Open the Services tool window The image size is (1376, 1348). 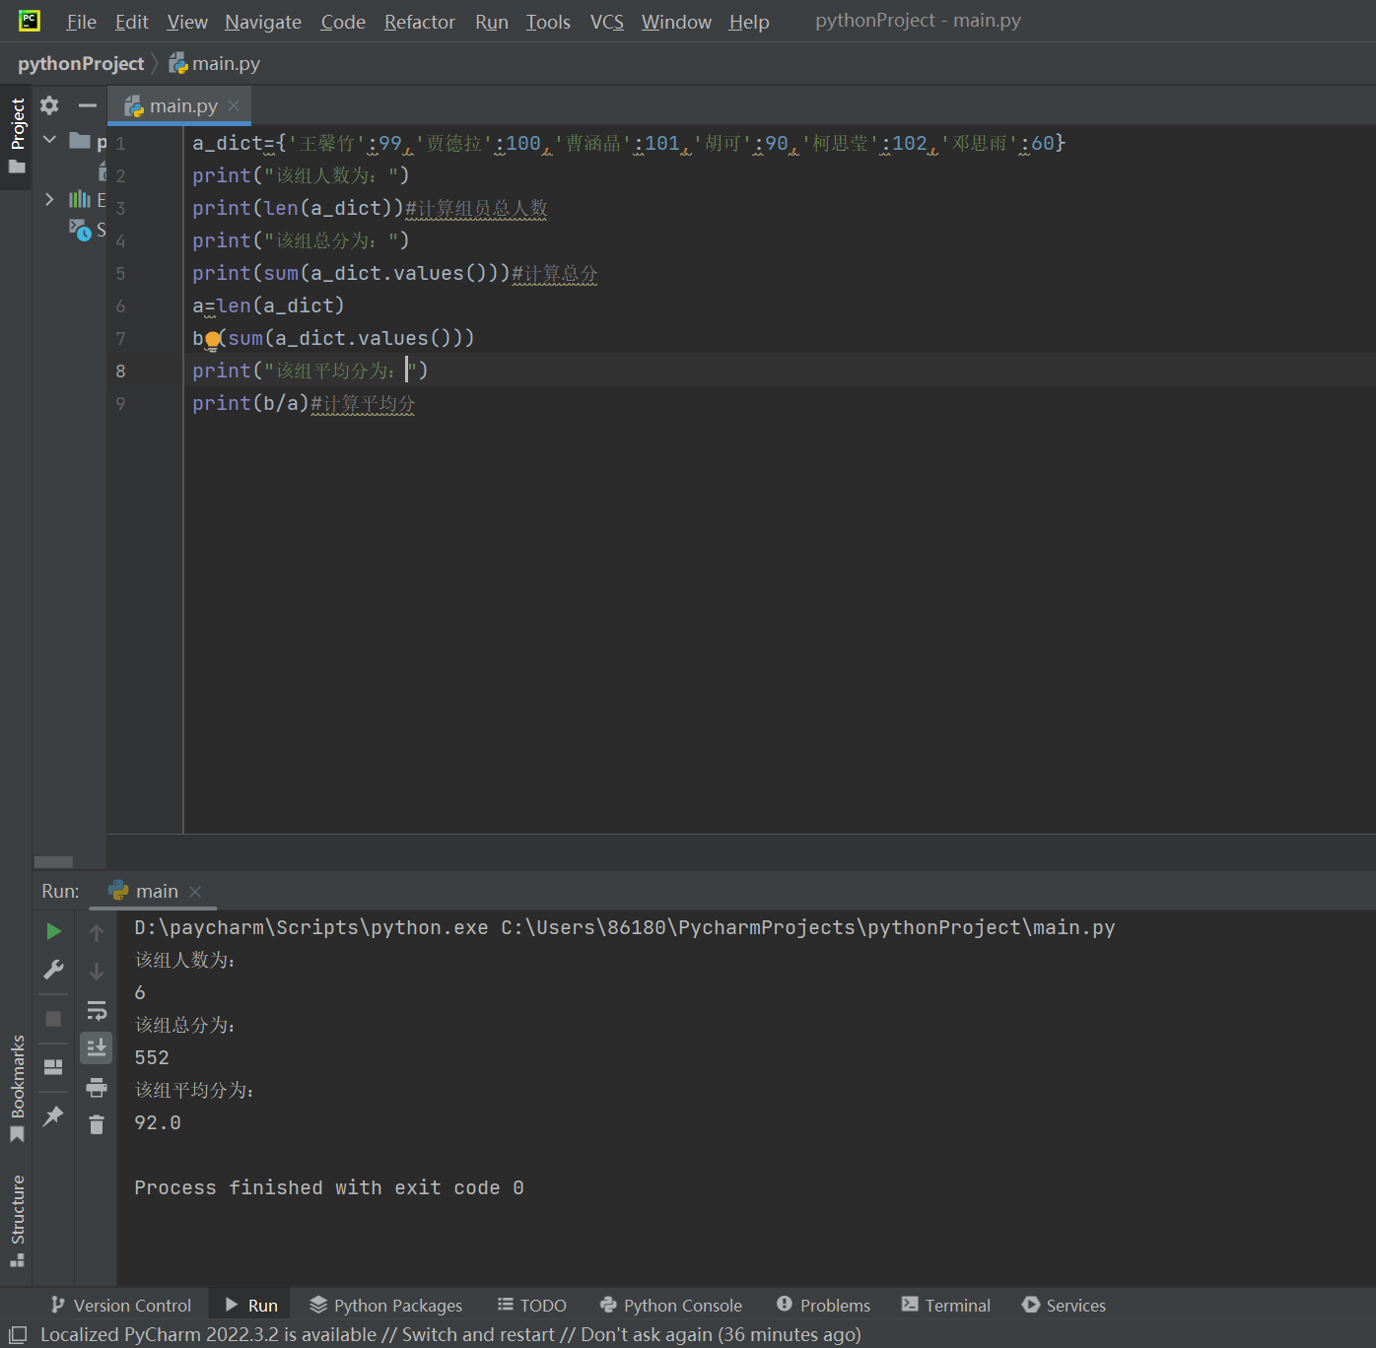click(1065, 1305)
